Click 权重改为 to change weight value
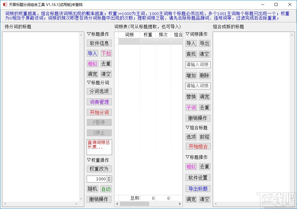Screen dimensions: 297x209 point(99,169)
